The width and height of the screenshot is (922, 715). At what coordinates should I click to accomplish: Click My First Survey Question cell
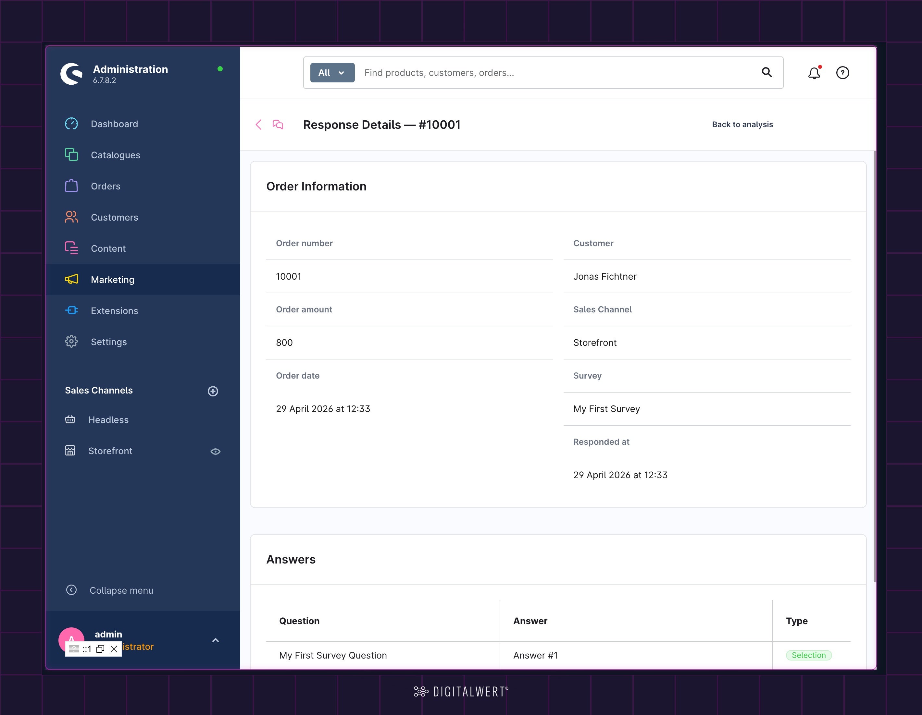(333, 655)
